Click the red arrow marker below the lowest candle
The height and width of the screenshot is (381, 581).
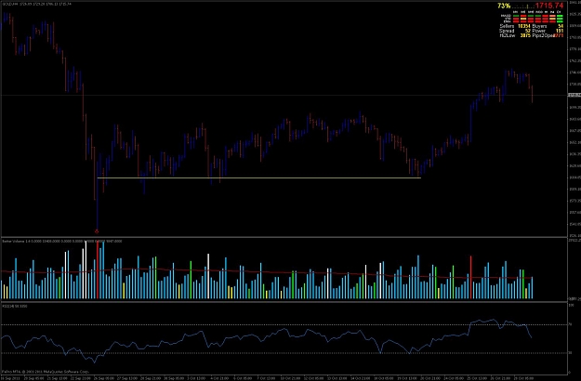coord(97,231)
